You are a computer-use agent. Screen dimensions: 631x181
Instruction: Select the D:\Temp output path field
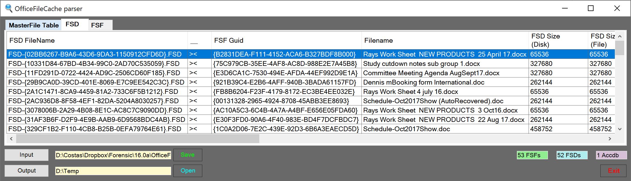(113, 171)
